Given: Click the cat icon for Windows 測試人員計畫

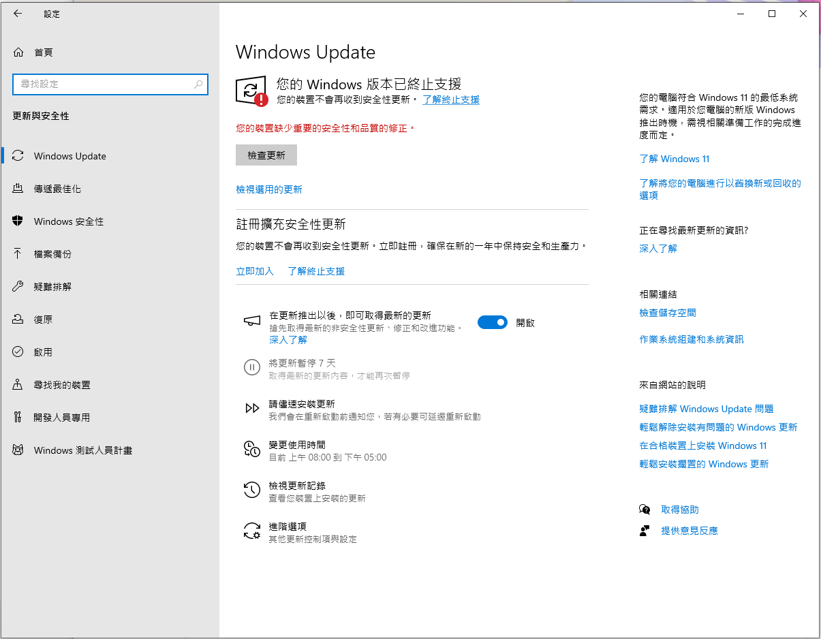Looking at the screenshot, I should [18, 450].
